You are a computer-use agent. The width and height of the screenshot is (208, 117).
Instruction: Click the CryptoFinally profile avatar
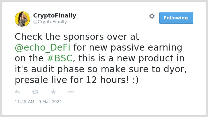coord(22,19)
